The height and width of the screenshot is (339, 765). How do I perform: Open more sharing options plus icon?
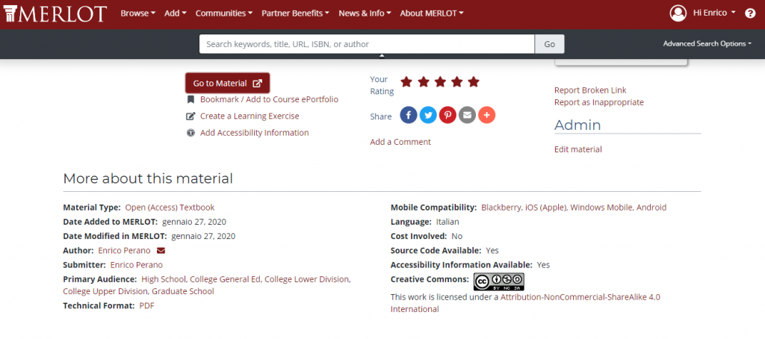click(486, 115)
